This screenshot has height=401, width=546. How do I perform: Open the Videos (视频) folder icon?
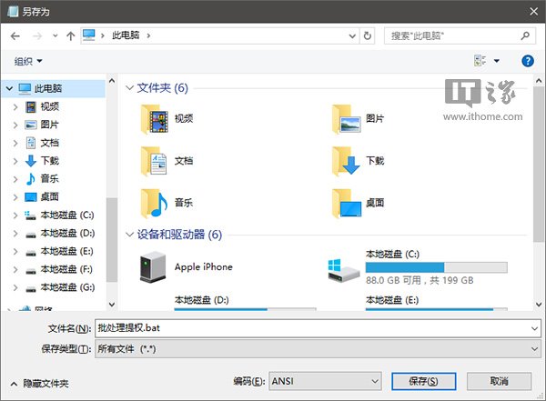(155, 118)
